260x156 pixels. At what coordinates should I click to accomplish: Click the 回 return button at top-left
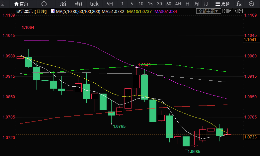click(2, 4)
